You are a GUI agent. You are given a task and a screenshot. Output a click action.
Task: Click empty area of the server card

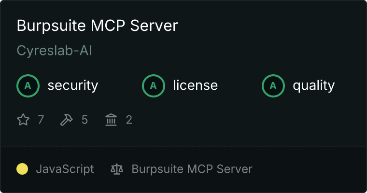[257, 119]
